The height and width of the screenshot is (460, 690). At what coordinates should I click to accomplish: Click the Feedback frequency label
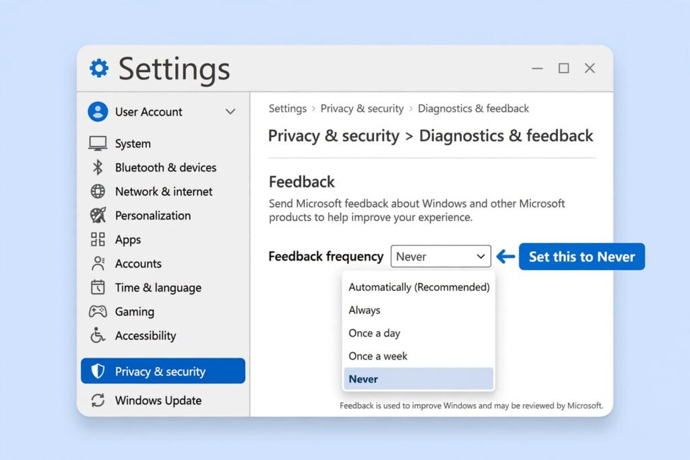[325, 257]
